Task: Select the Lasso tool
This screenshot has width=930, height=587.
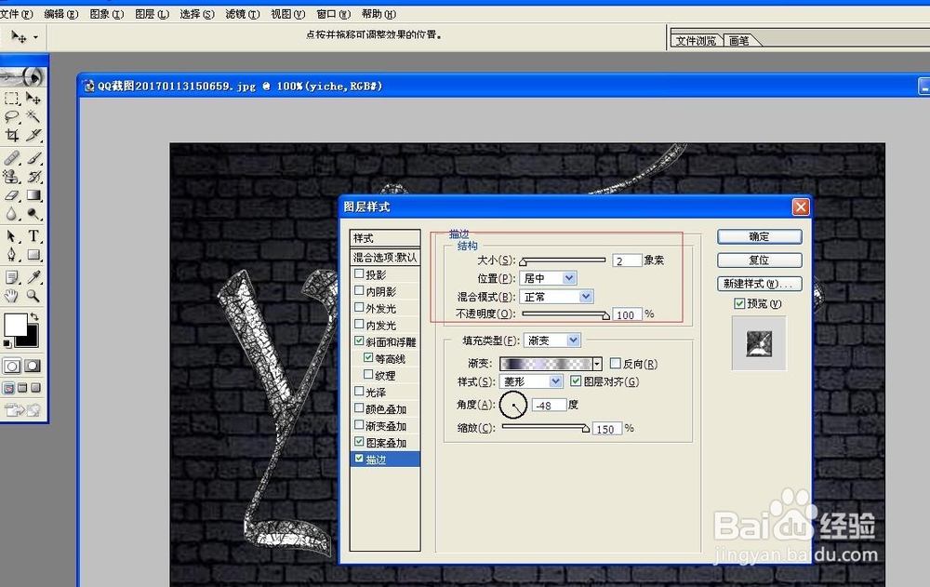Action: tap(12, 116)
